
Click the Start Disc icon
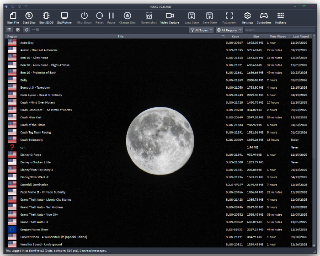[x=29, y=18]
